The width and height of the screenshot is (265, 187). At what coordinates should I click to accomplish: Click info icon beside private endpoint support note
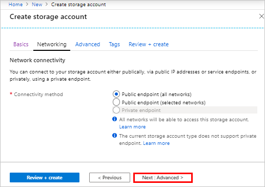[x=114, y=136]
